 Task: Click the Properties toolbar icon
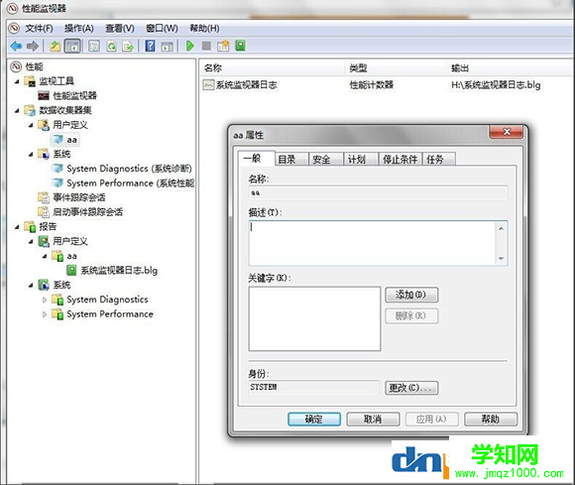pyautogui.click(x=94, y=47)
